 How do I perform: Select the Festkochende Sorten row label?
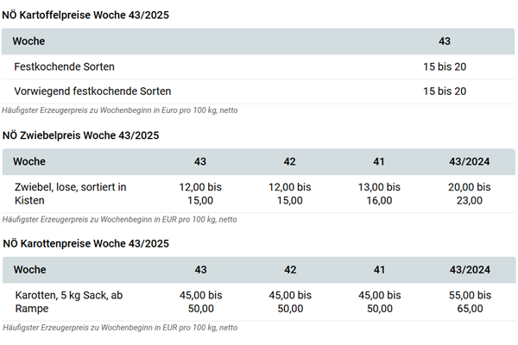64,66
